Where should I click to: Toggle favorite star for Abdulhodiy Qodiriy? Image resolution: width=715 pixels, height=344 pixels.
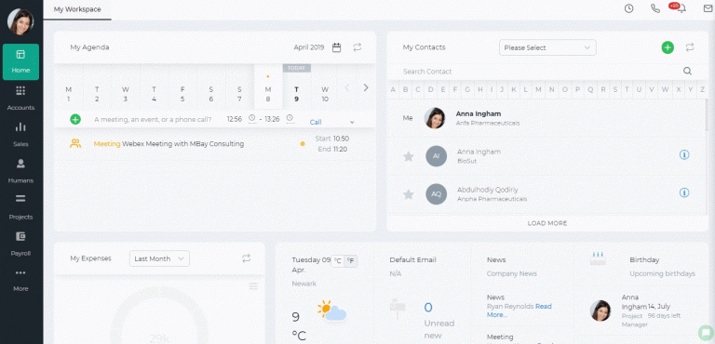[x=409, y=194]
